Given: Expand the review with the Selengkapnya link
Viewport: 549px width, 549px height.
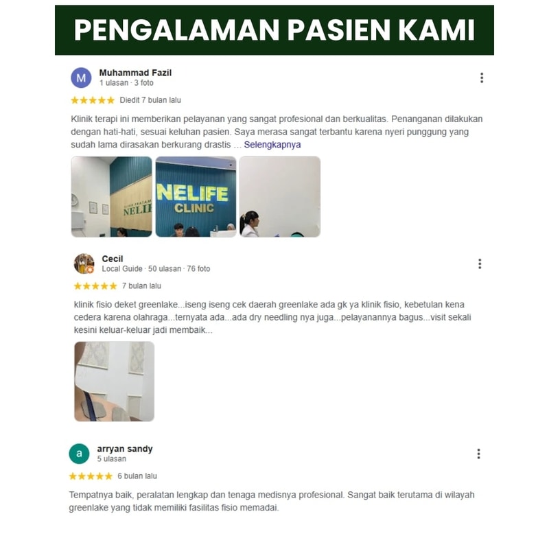Looking at the screenshot, I should [272, 145].
